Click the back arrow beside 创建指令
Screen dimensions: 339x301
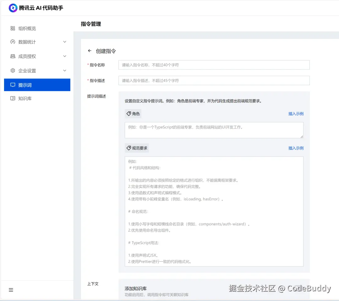point(89,51)
